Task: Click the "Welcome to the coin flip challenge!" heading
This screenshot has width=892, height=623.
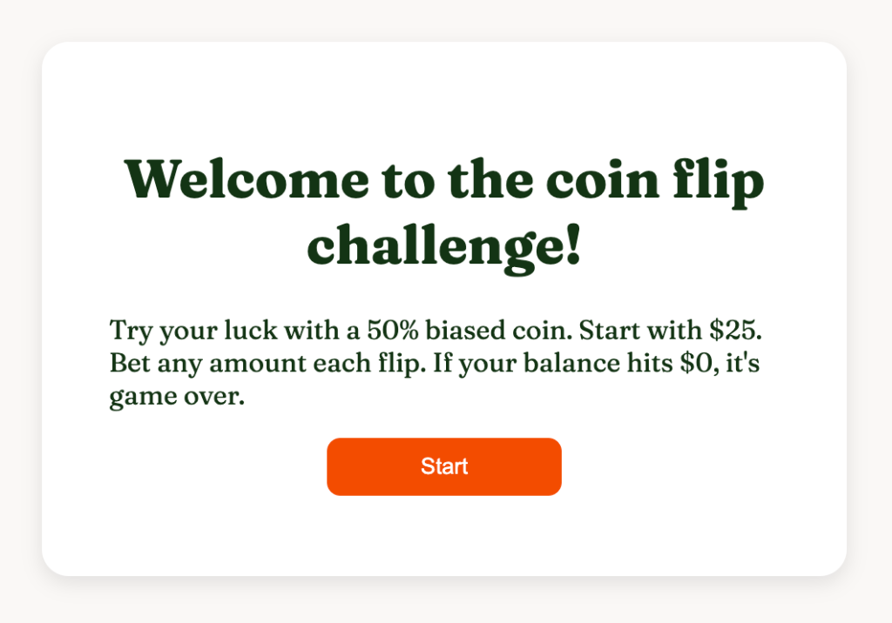Action: [444, 211]
